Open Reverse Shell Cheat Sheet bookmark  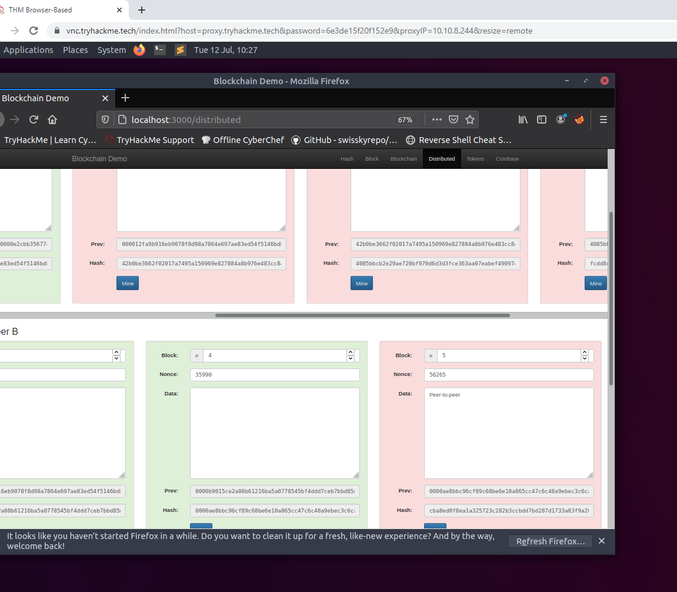click(459, 140)
